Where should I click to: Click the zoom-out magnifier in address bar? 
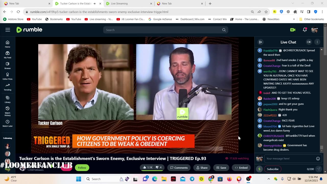click(252, 12)
